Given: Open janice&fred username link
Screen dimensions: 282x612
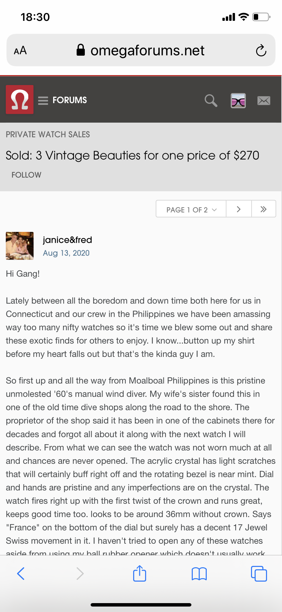Looking at the screenshot, I should pyautogui.click(x=67, y=240).
